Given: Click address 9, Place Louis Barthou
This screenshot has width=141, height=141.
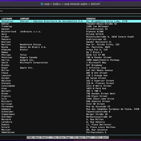Looking at the screenshot, I should coord(101,127).
